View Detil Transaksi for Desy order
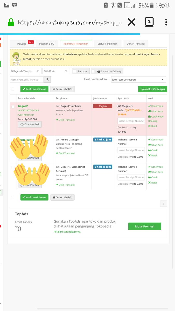175x311 pixels. pos(65,185)
